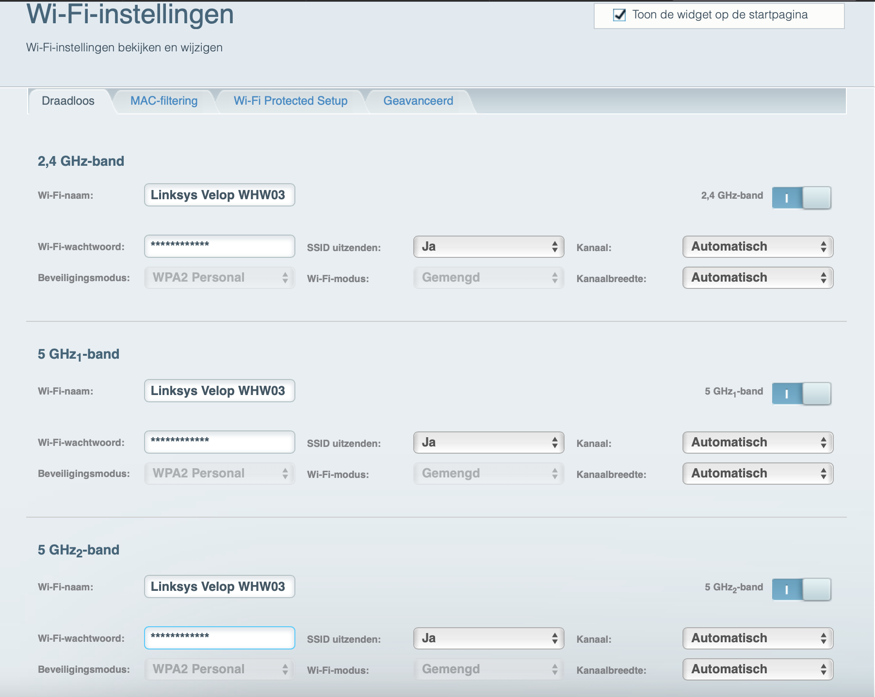The height and width of the screenshot is (697, 875).
Task: Uncheck 'Toon de widget op de startpagina' checkbox
Action: pos(619,15)
